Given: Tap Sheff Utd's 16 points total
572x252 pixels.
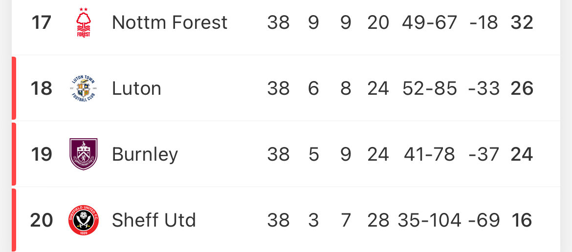Looking at the screenshot, I should click(x=522, y=220).
